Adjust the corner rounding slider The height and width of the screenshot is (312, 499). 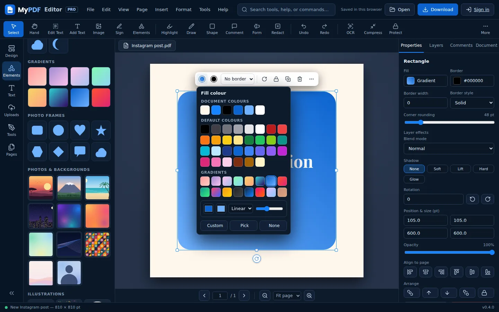449,122
